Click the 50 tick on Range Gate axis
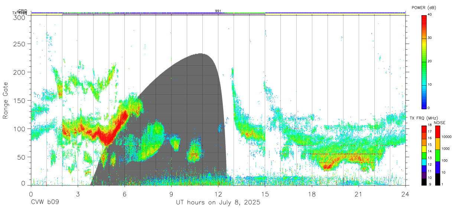 [22, 157]
